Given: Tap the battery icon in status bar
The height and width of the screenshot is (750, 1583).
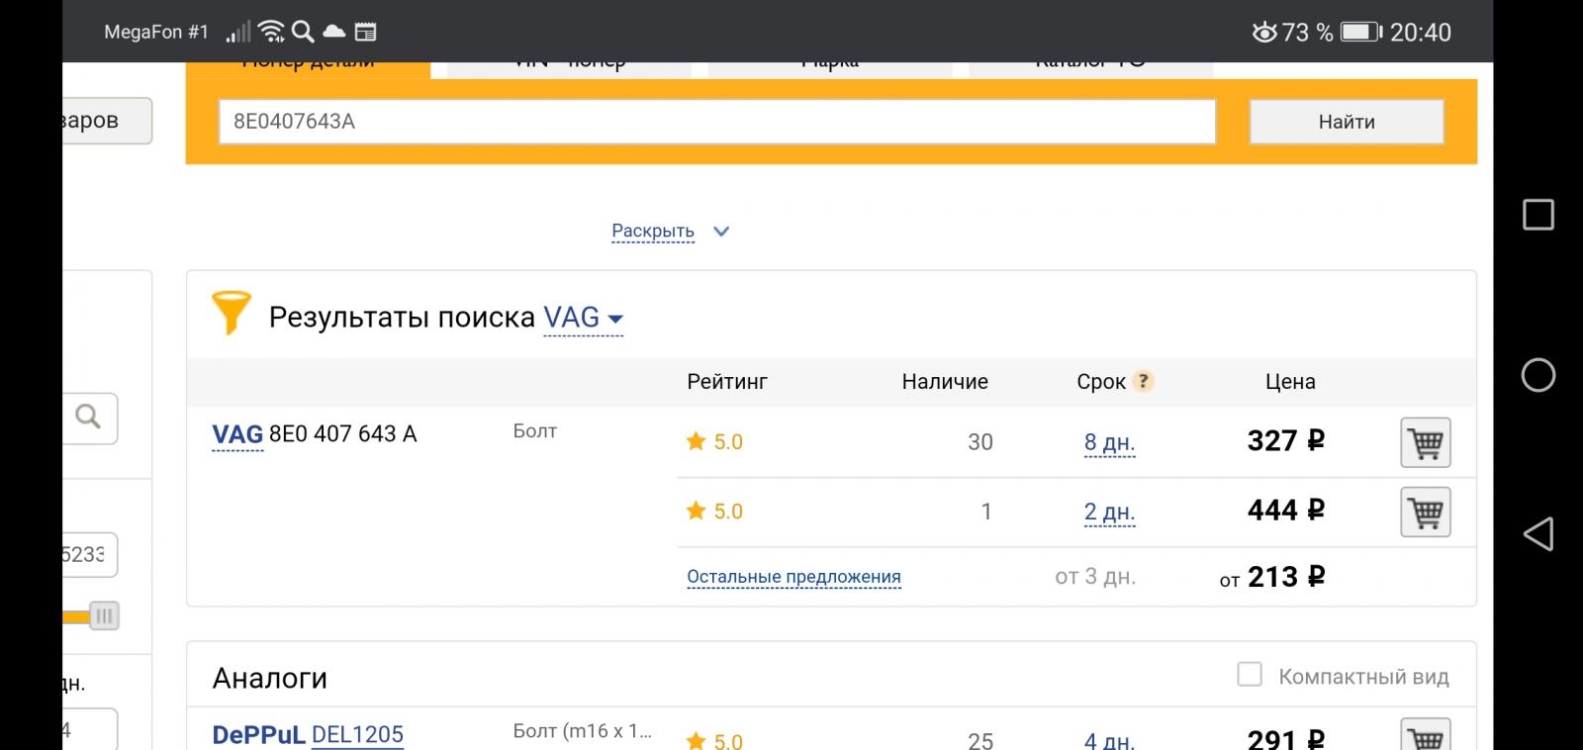Looking at the screenshot, I should pos(1360,32).
